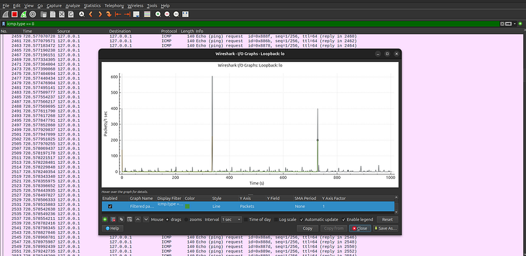The image size is (526, 256).
Task: Select the mouse zooms radio option
Action: click(x=186, y=220)
